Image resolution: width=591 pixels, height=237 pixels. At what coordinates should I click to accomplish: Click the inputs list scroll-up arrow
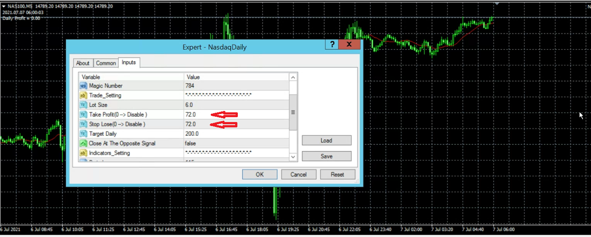click(293, 77)
